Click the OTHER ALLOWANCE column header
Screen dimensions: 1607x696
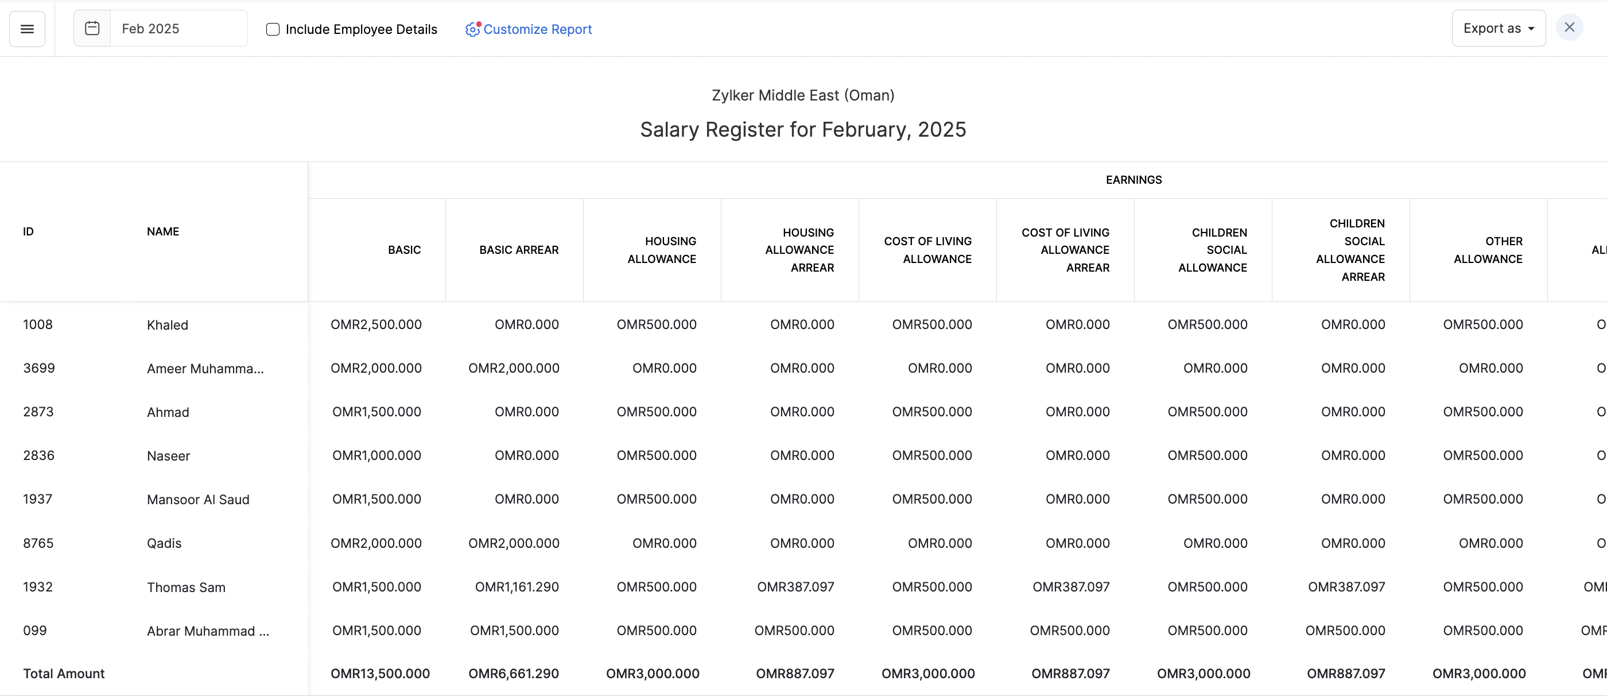[1487, 250]
